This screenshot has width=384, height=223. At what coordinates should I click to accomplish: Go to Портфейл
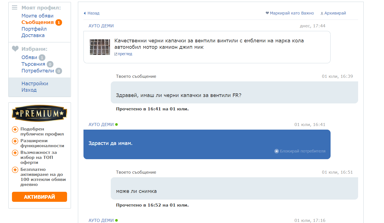point(34,29)
